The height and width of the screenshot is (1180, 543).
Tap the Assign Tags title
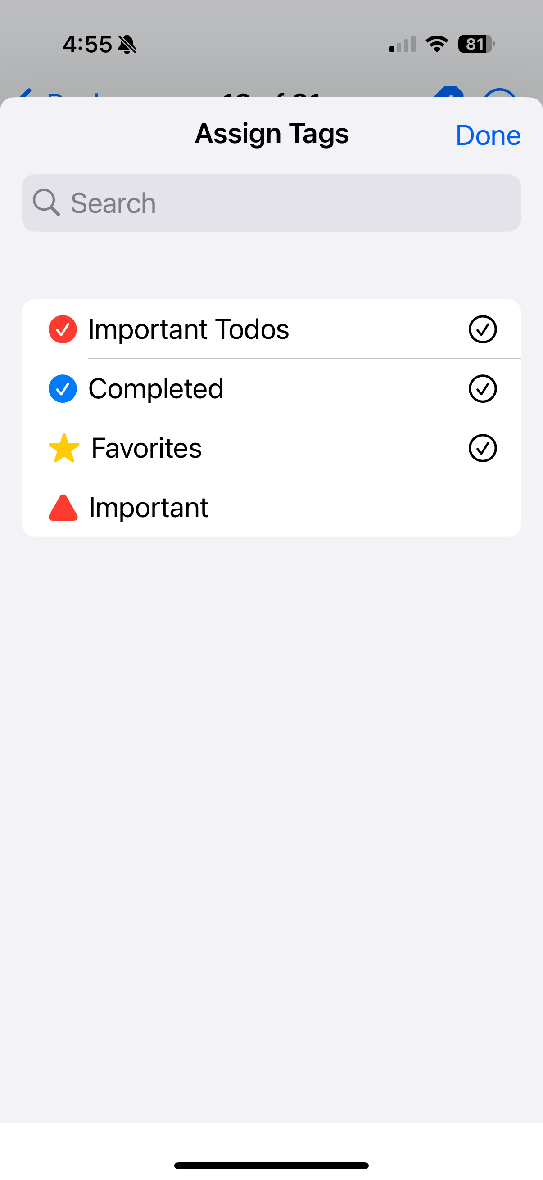(x=272, y=134)
